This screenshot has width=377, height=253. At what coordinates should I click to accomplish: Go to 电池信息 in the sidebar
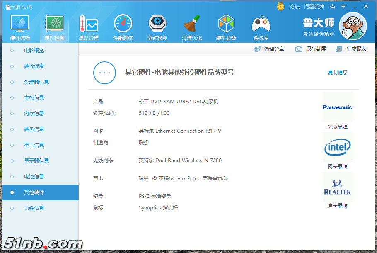point(34,177)
